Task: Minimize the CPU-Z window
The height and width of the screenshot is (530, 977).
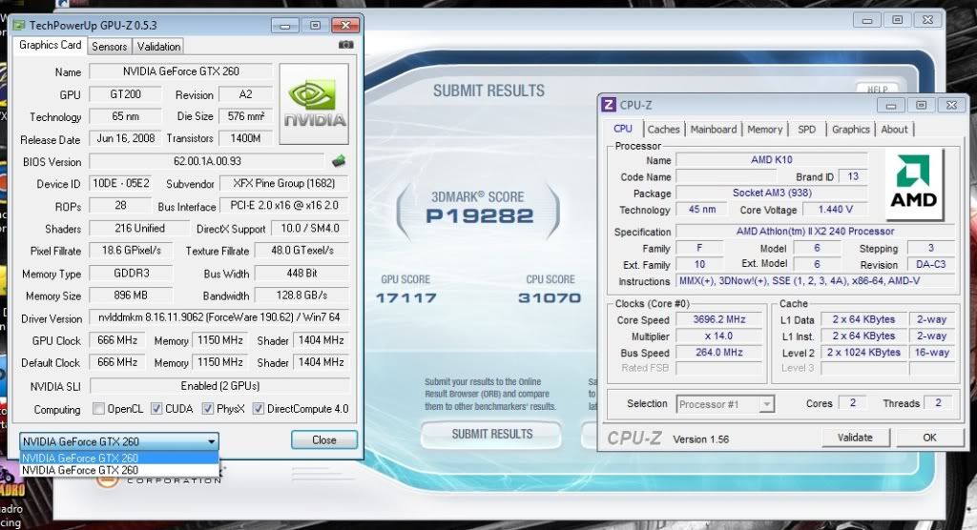Action: tap(892, 105)
